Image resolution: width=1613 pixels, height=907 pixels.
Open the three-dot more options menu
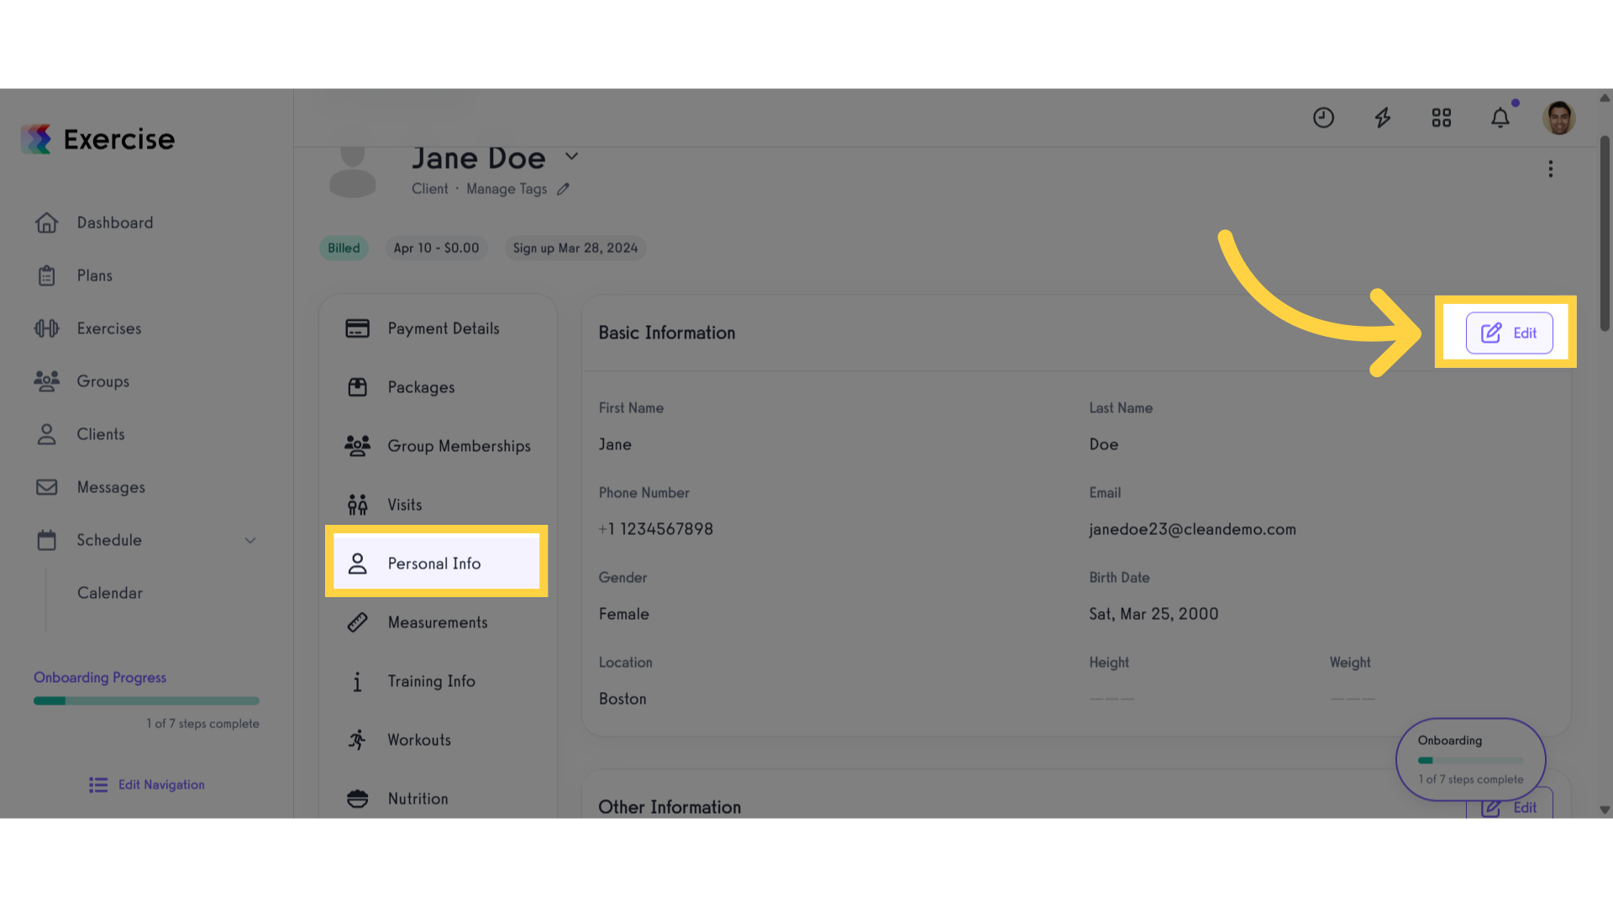(1551, 169)
